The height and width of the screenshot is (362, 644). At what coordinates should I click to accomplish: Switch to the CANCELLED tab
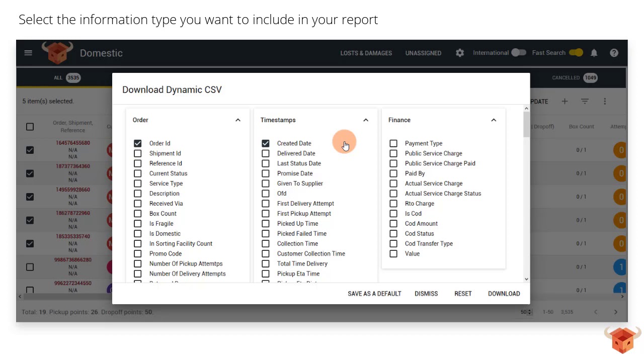tap(574, 78)
